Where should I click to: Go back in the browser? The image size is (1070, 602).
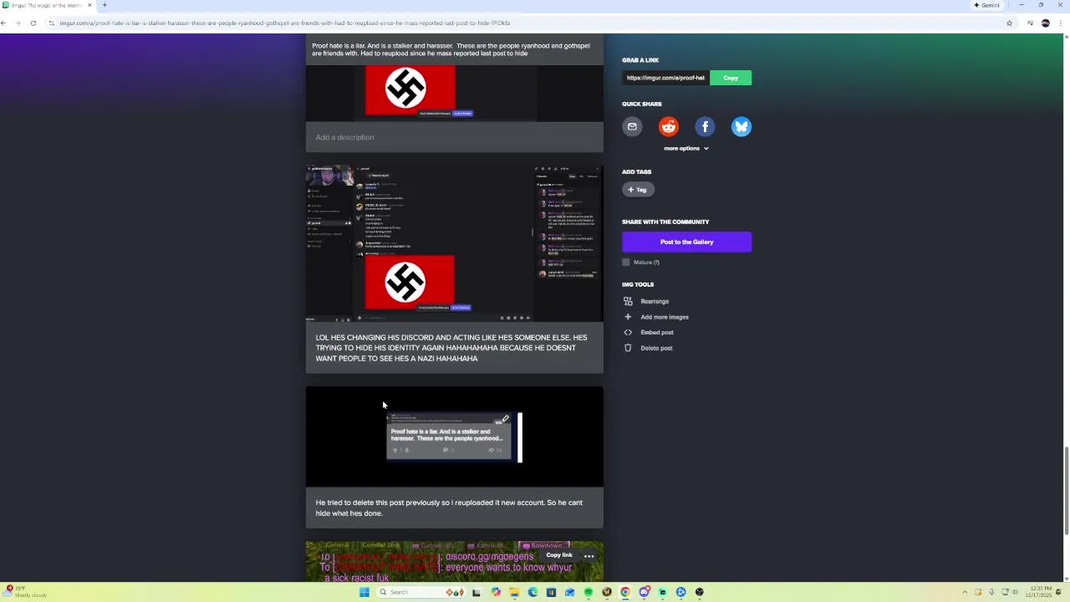pyautogui.click(x=4, y=23)
